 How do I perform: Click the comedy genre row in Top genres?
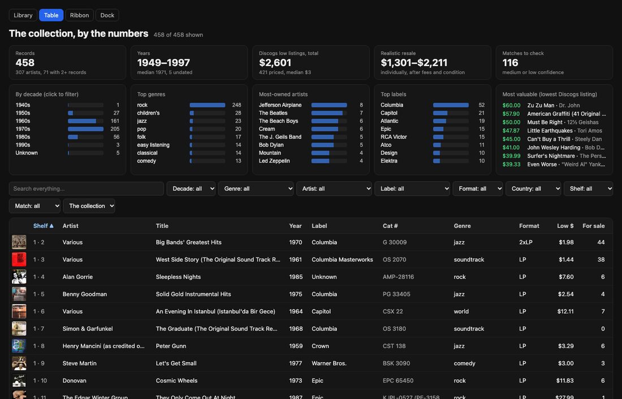[x=189, y=161]
